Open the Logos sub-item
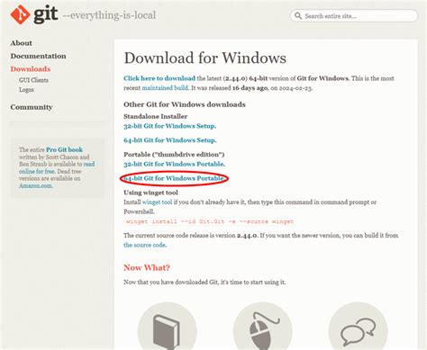This screenshot has height=350, width=427. click(x=26, y=90)
